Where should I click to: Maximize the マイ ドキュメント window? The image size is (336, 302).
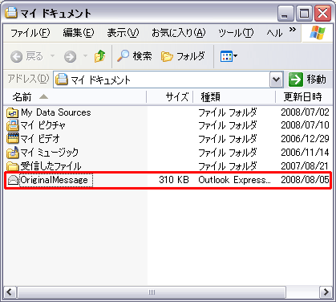pyautogui.click(x=304, y=14)
